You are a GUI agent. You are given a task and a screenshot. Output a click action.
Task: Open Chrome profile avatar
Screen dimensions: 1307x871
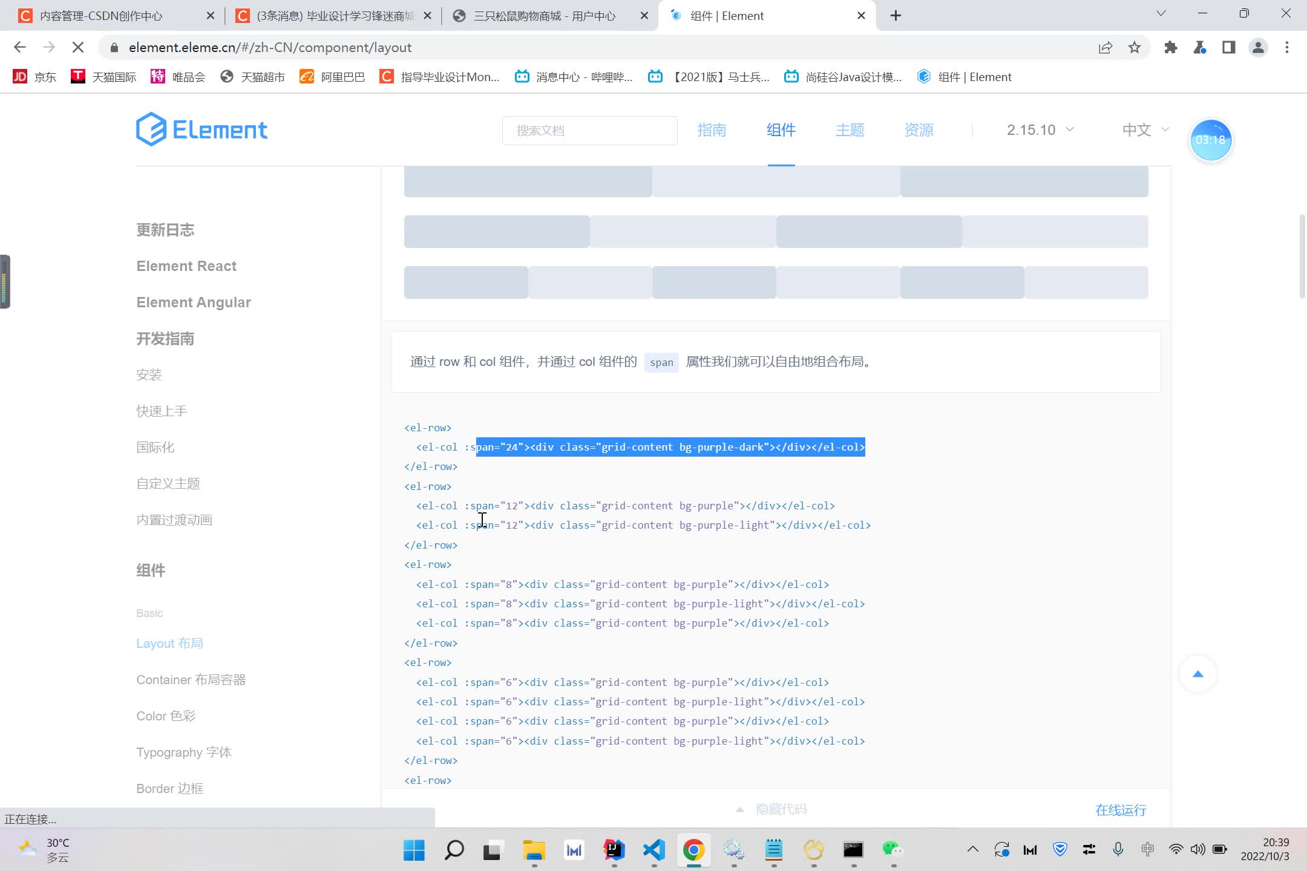[1258, 47]
